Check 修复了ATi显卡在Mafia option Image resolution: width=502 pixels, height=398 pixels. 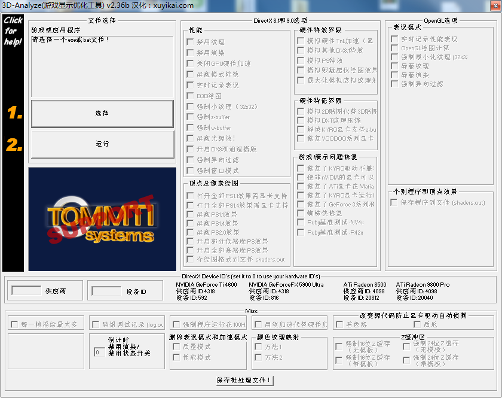click(301, 186)
